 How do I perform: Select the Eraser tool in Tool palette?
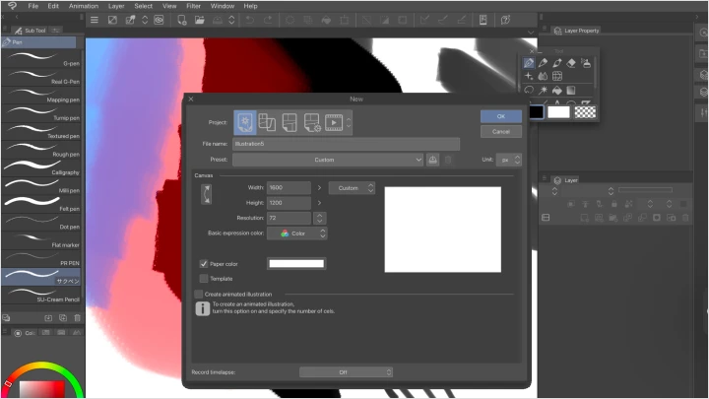pos(571,63)
